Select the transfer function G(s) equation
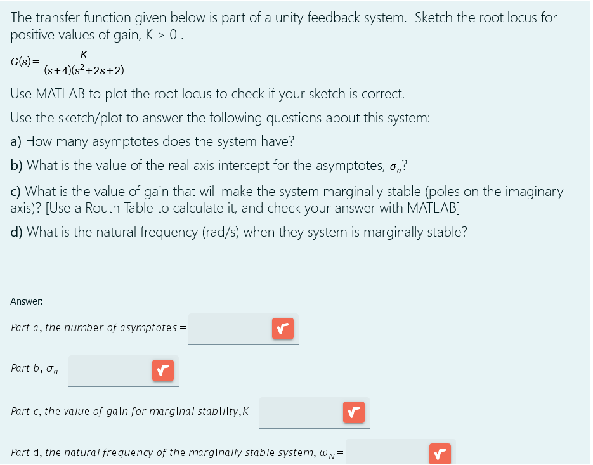The height and width of the screenshot is (465, 593). 68,62
